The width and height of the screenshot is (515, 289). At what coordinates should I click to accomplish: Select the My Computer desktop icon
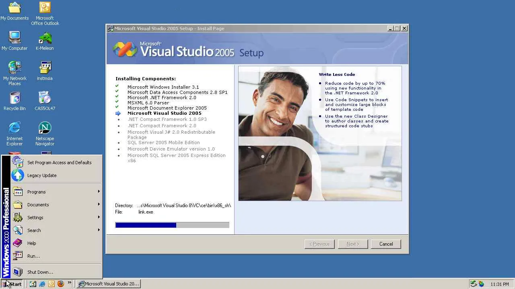14,41
